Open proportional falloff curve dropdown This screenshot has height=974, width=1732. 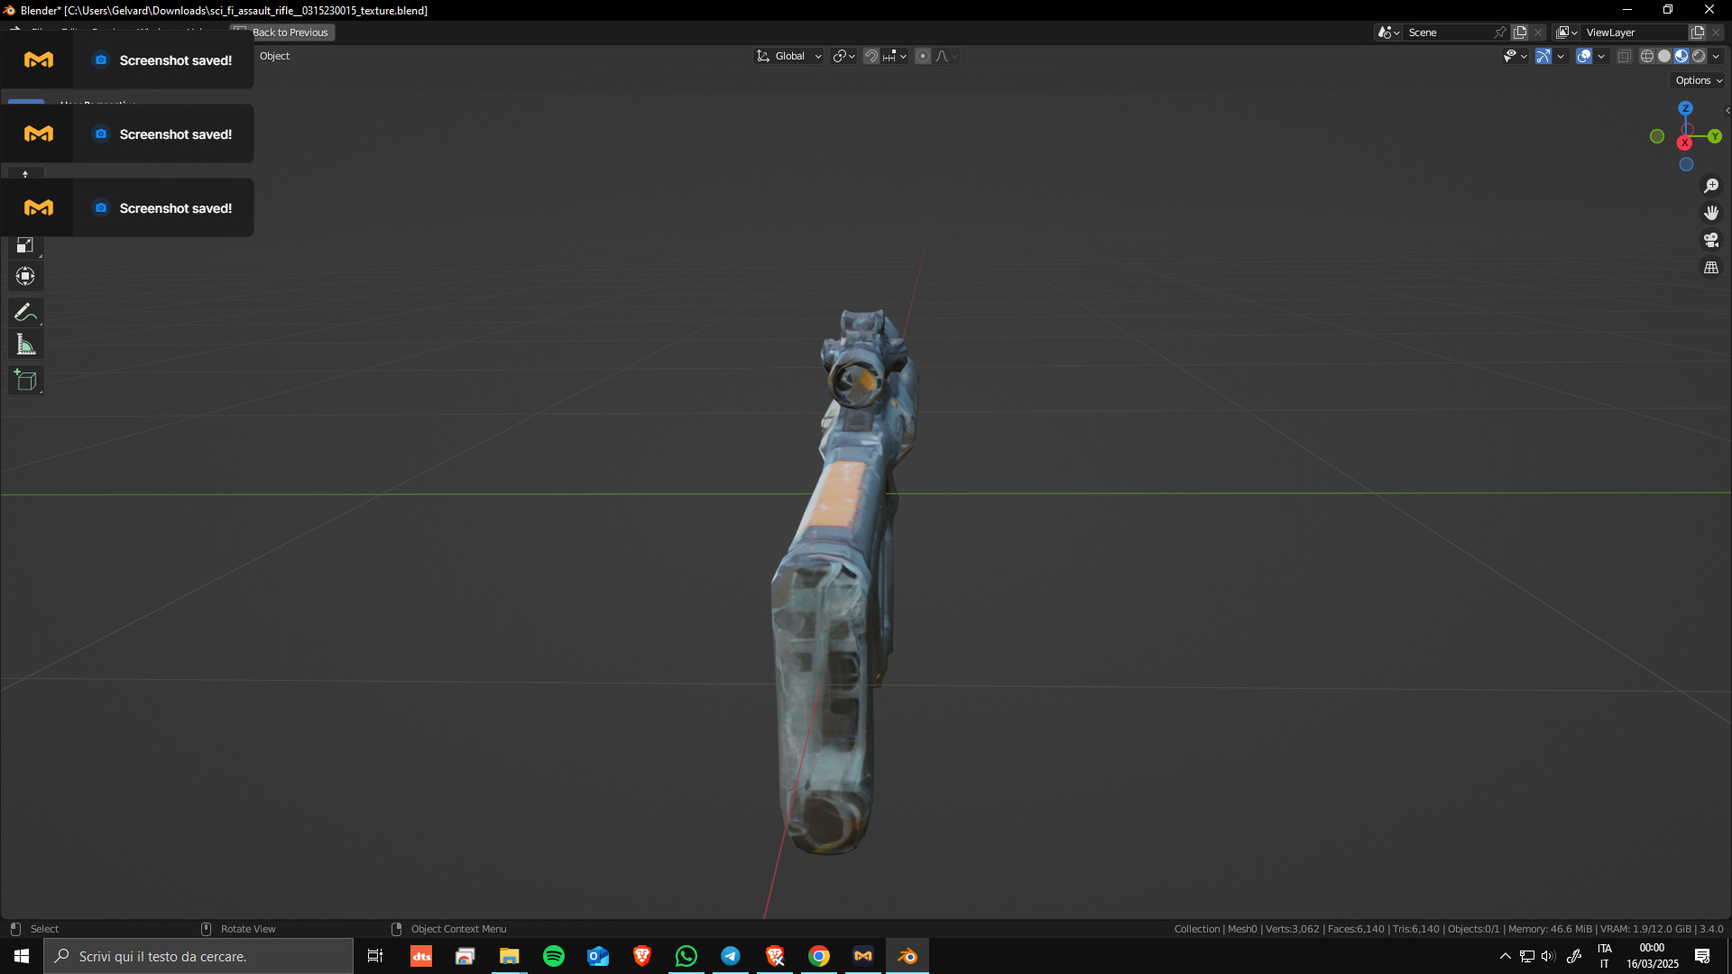[x=946, y=56]
